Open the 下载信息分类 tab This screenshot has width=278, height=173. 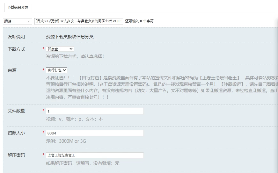[x=18, y=7]
